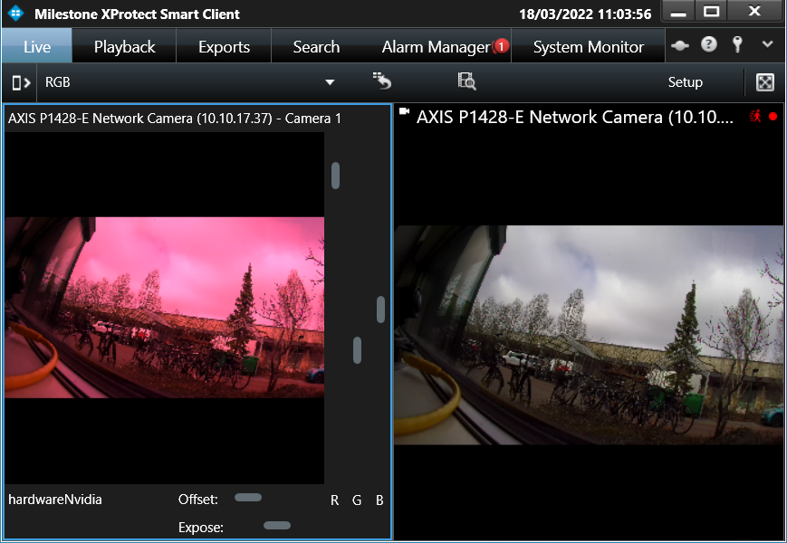Click the normal-color camera view image
Image resolution: width=787 pixels, height=543 pixels.
coord(589,335)
